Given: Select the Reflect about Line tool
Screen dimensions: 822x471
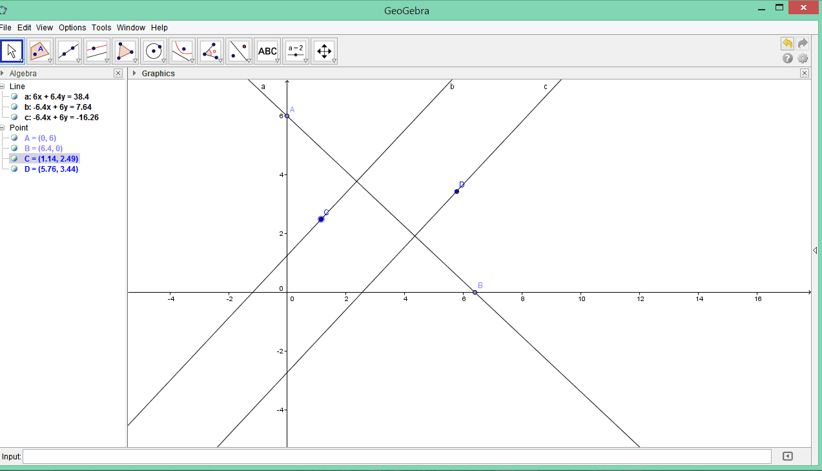Looking at the screenshot, I should (x=240, y=51).
